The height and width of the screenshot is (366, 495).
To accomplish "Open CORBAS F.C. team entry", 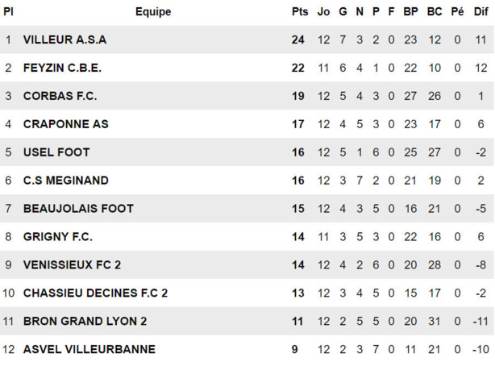I will pyautogui.click(x=60, y=96).
